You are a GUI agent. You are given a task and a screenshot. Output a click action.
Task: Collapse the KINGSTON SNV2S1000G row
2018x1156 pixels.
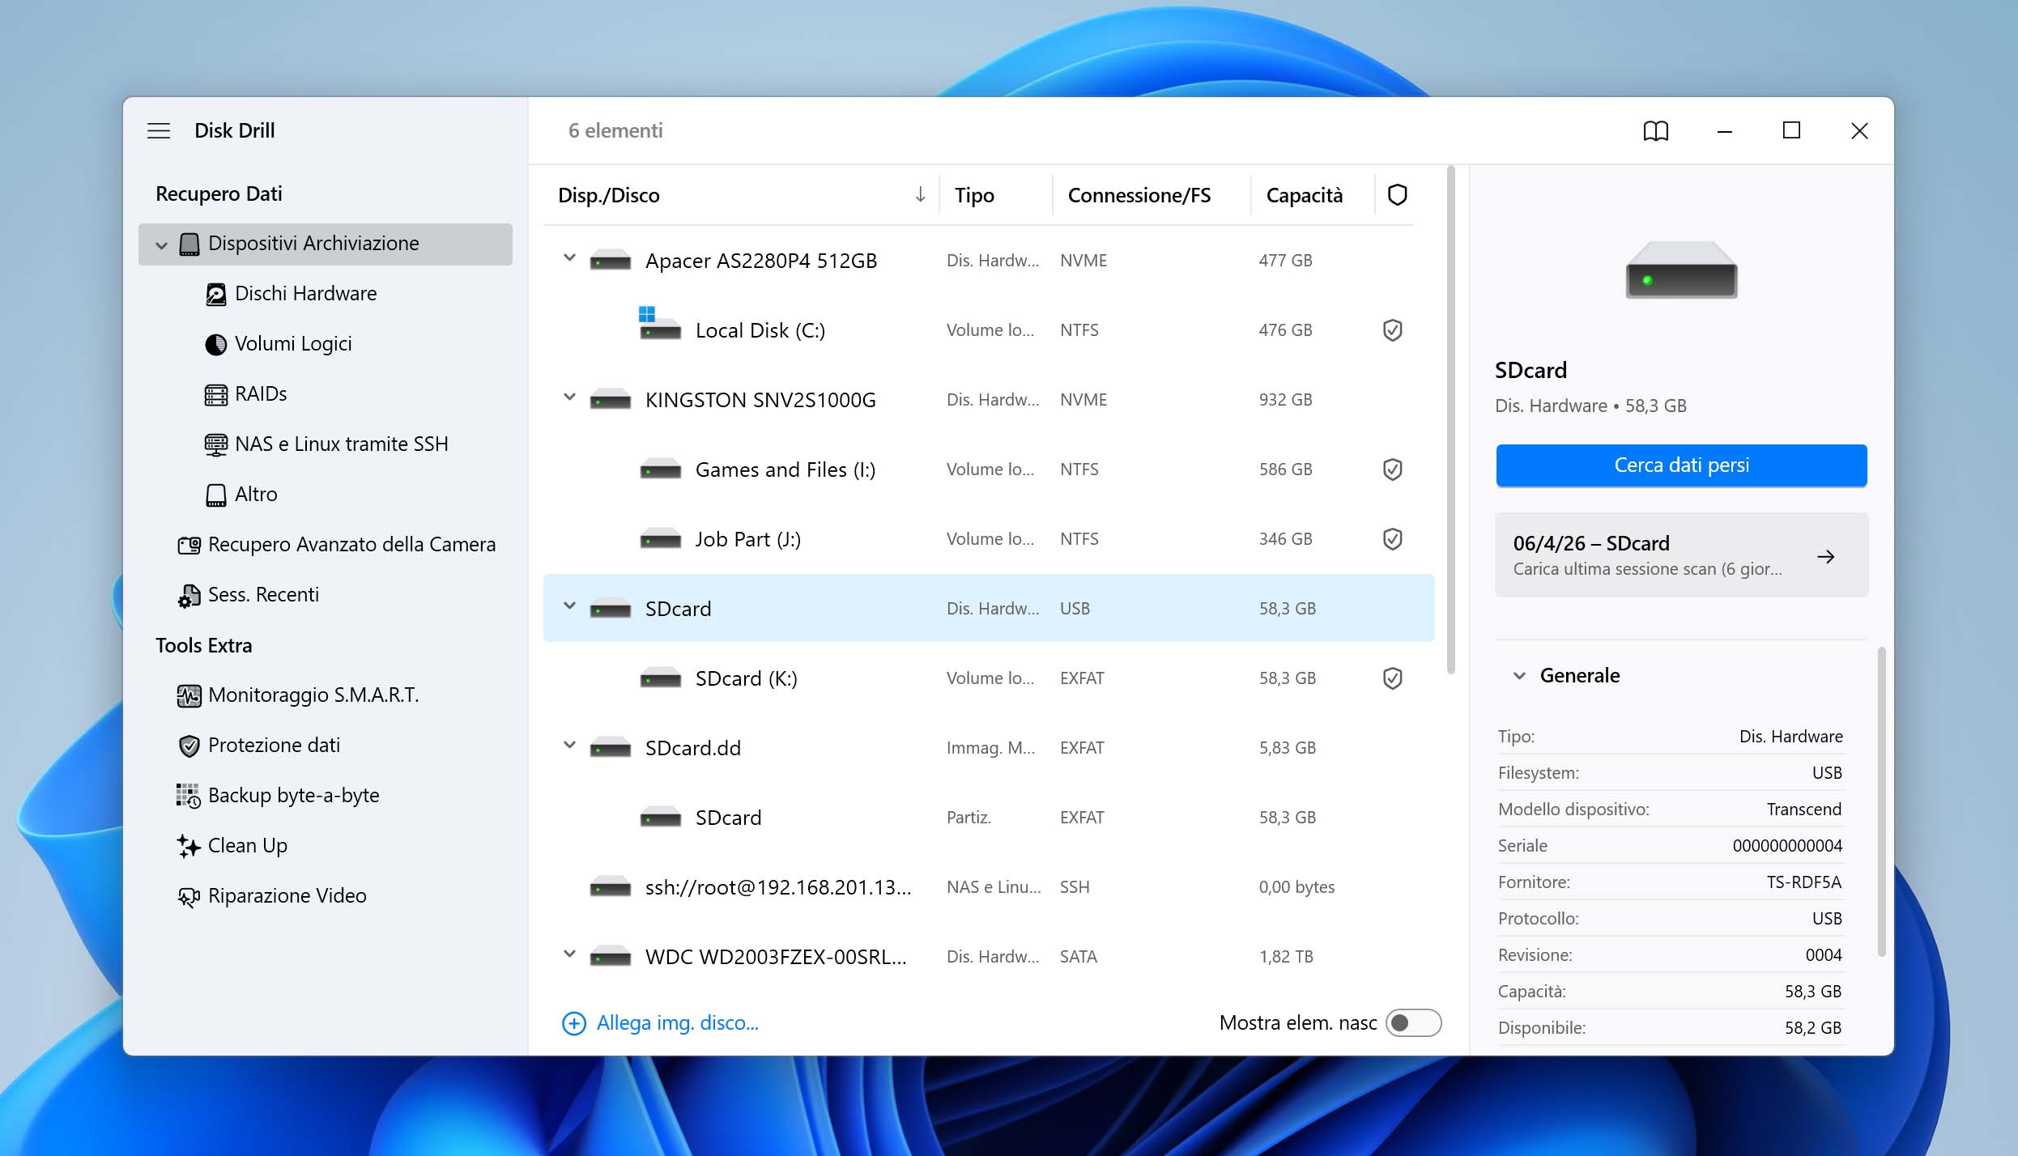(x=569, y=397)
